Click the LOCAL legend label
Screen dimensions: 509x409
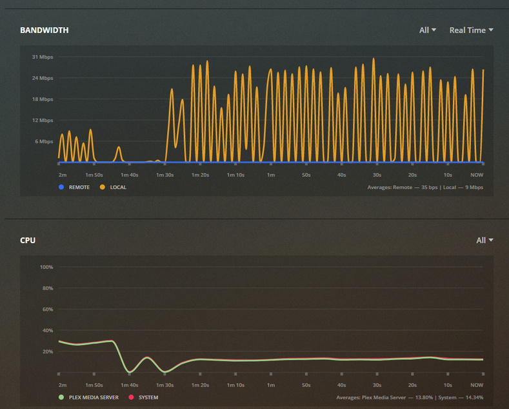pyautogui.click(x=118, y=187)
